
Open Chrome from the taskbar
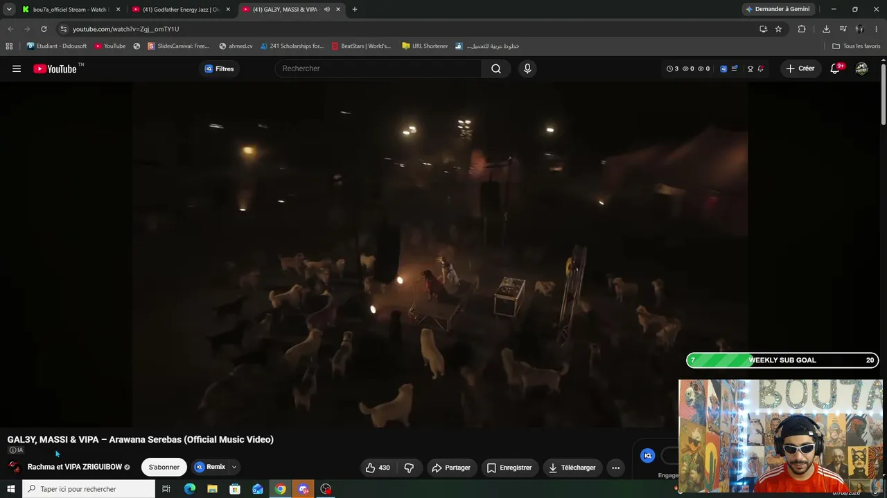click(280, 489)
